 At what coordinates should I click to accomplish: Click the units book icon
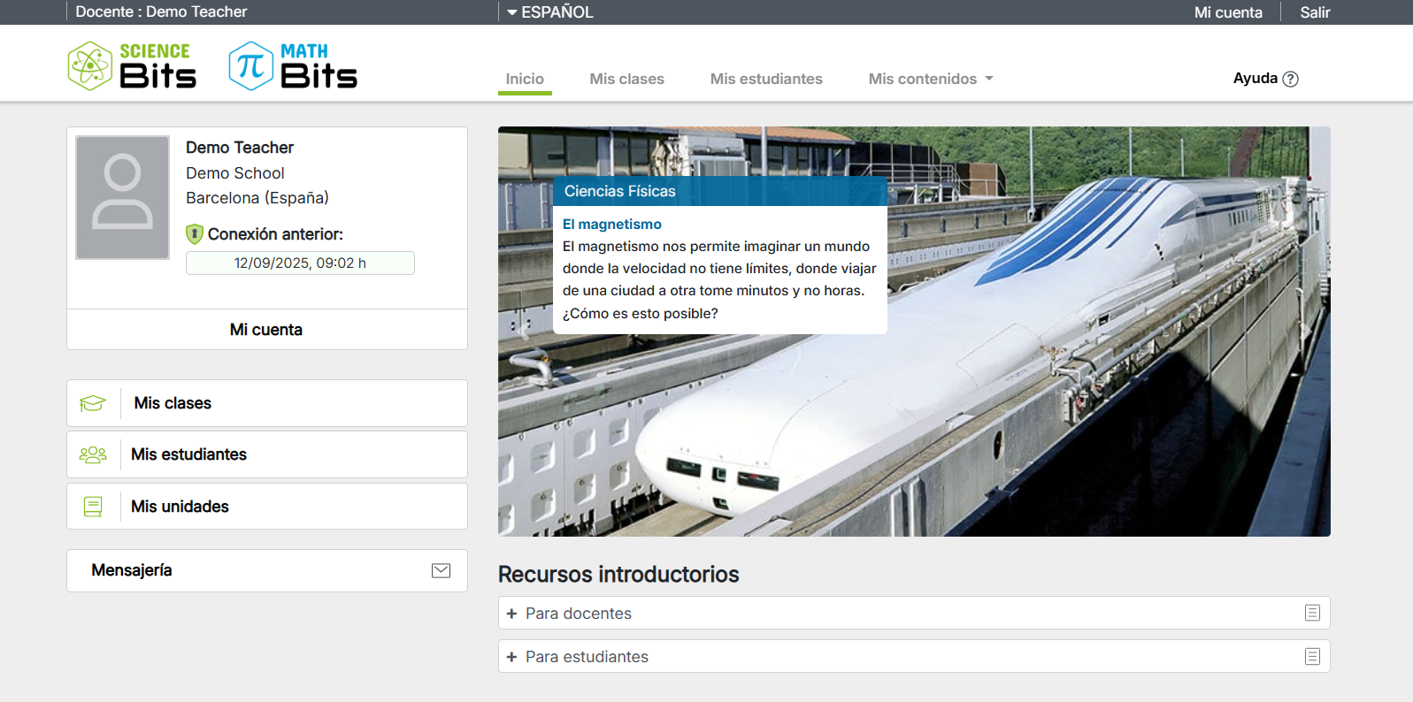click(x=93, y=507)
